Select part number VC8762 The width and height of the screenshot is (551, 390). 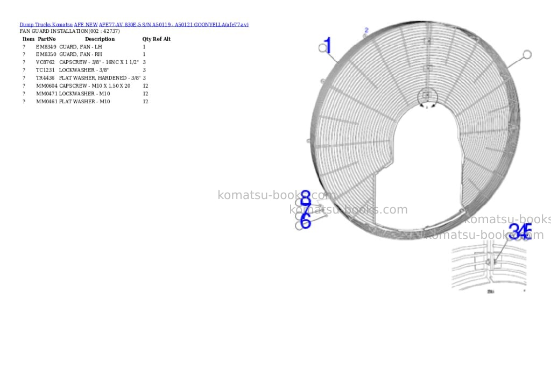45,62
